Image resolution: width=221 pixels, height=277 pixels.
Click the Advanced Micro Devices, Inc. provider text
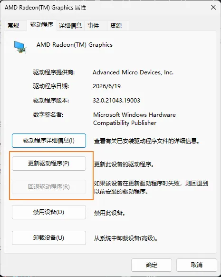133,72
